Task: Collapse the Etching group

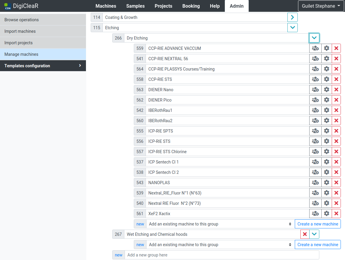Action: pyautogui.click(x=292, y=28)
